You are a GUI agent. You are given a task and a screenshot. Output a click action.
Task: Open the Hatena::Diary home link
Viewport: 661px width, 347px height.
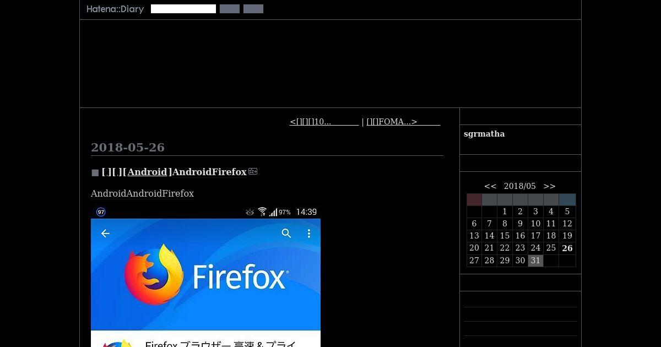[115, 9]
